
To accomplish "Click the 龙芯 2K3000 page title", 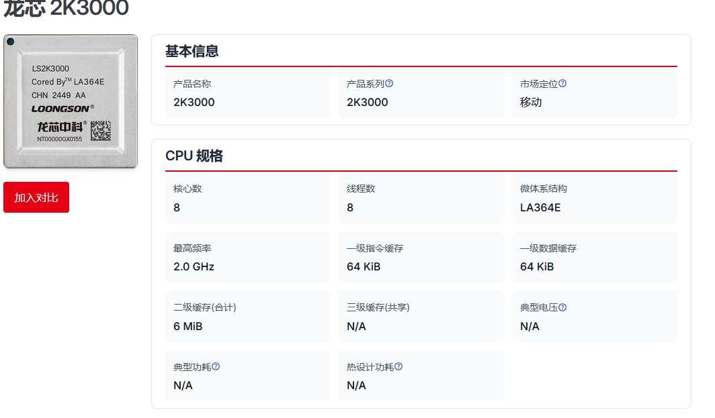I will click(66, 8).
